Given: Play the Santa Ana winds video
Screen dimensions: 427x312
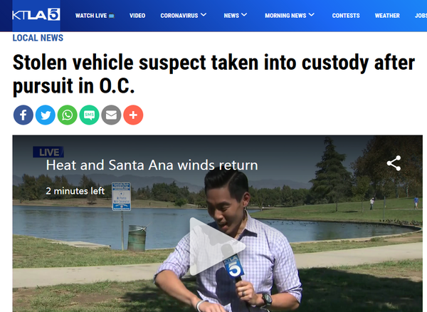Looking at the screenshot, I should [x=217, y=246].
